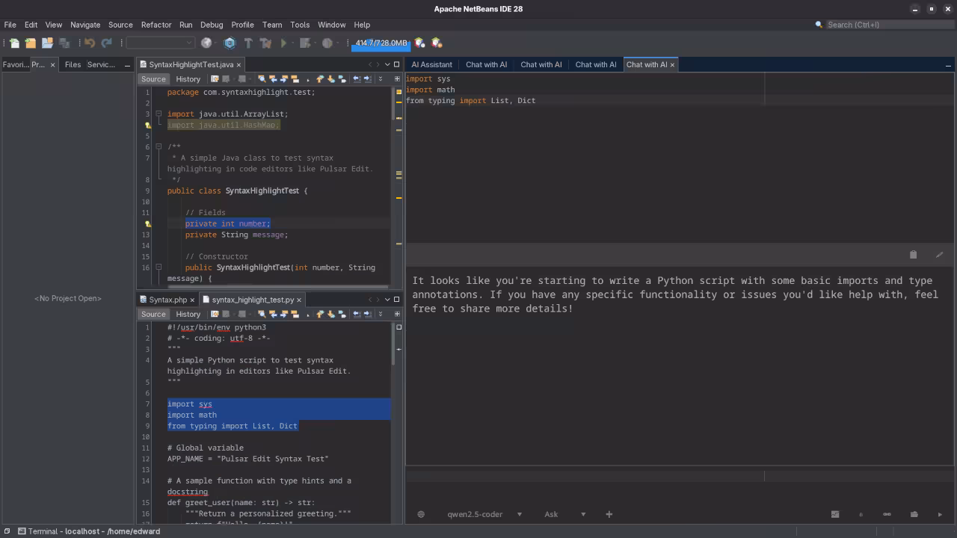
Task: Collapse the import fold at line 3
Action: [159, 114]
